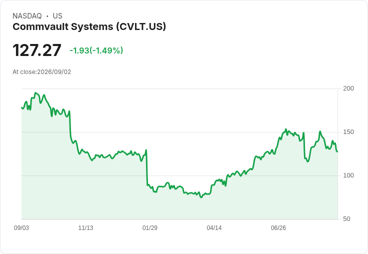This screenshot has height=254, width=368.
Task: Select the 50 y-axis label
Action: [x=346, y=219]
